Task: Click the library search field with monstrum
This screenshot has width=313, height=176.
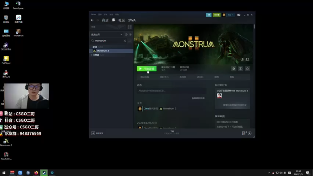Action: pos(109,41)
